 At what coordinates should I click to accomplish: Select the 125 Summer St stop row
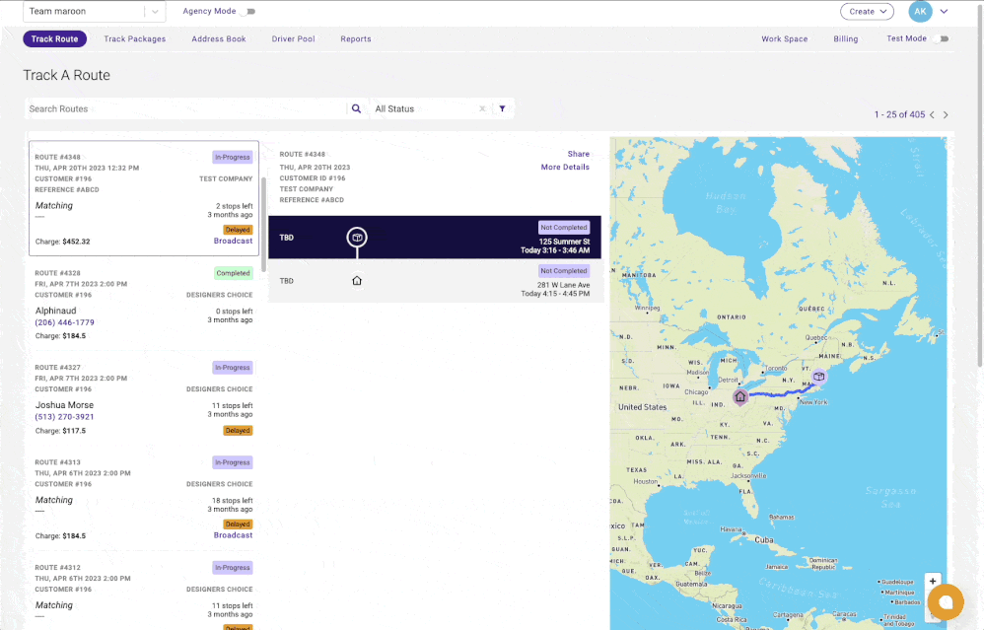tap(434, 238)
